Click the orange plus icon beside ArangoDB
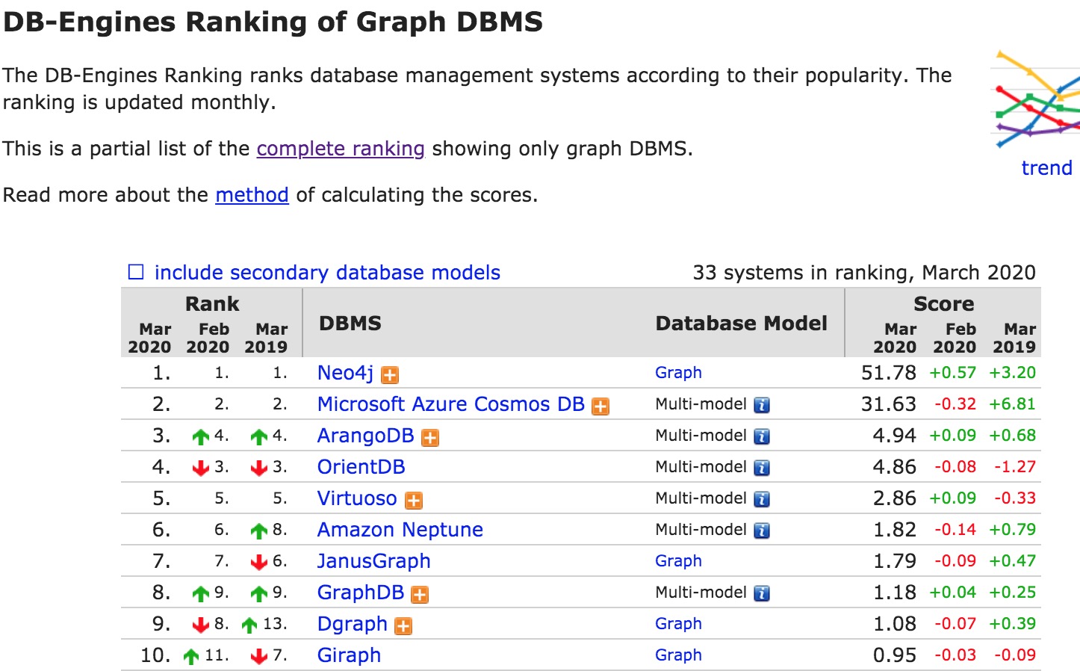Viewport: 1080px width, 671px height. tap(430, 438)
